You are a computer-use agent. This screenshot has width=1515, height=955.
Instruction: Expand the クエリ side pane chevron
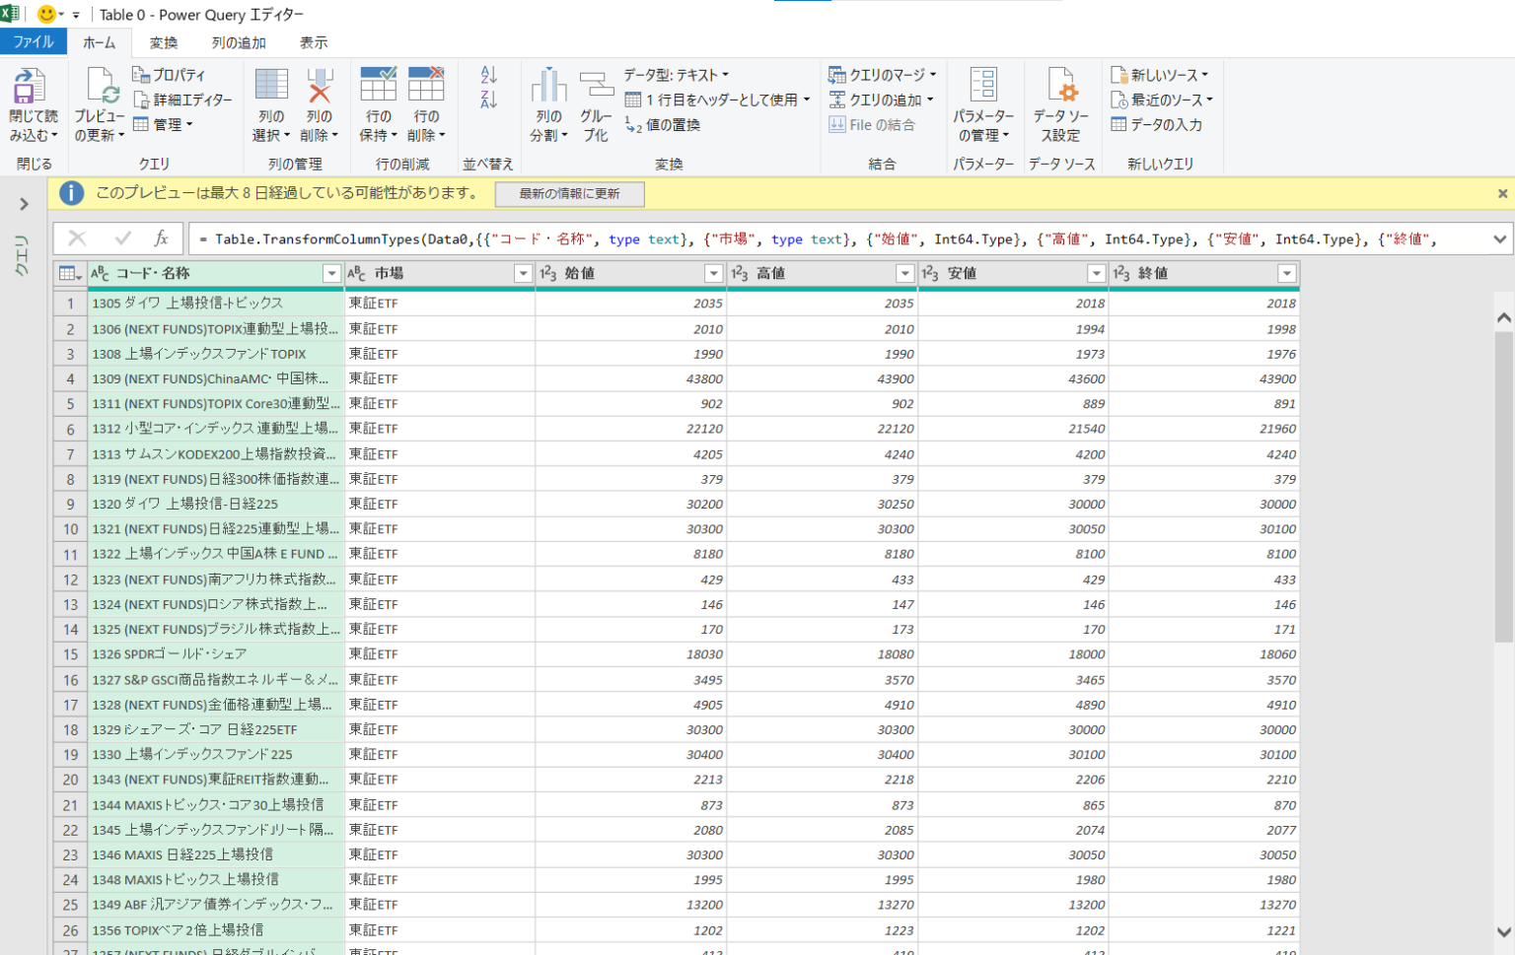22,205
